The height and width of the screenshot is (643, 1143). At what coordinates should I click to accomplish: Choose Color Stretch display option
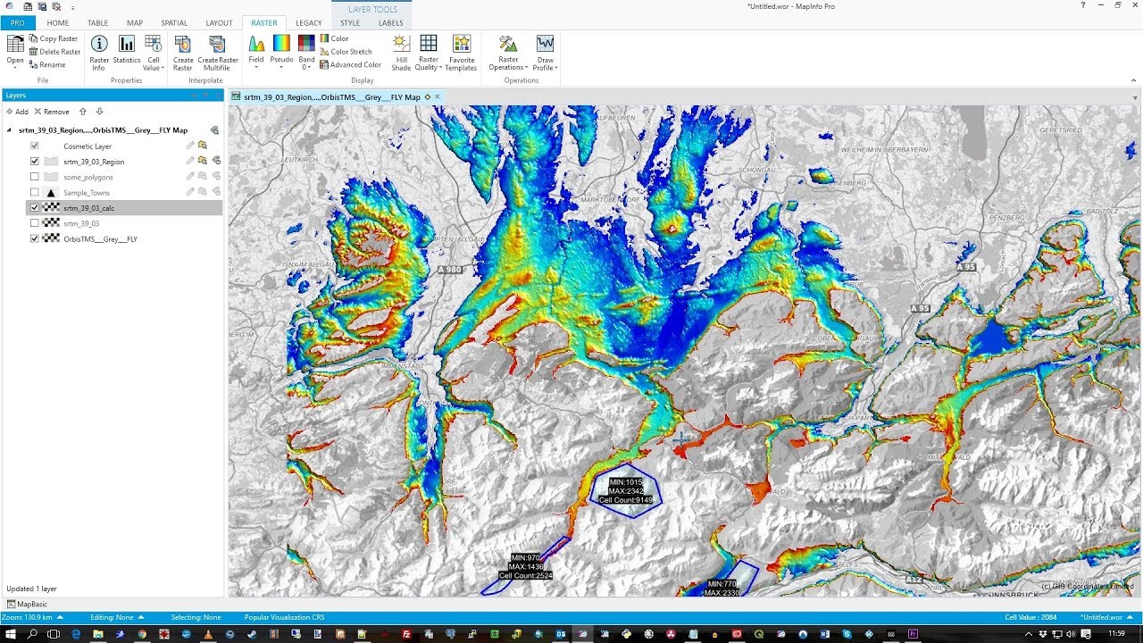click(x=346, y=52)
